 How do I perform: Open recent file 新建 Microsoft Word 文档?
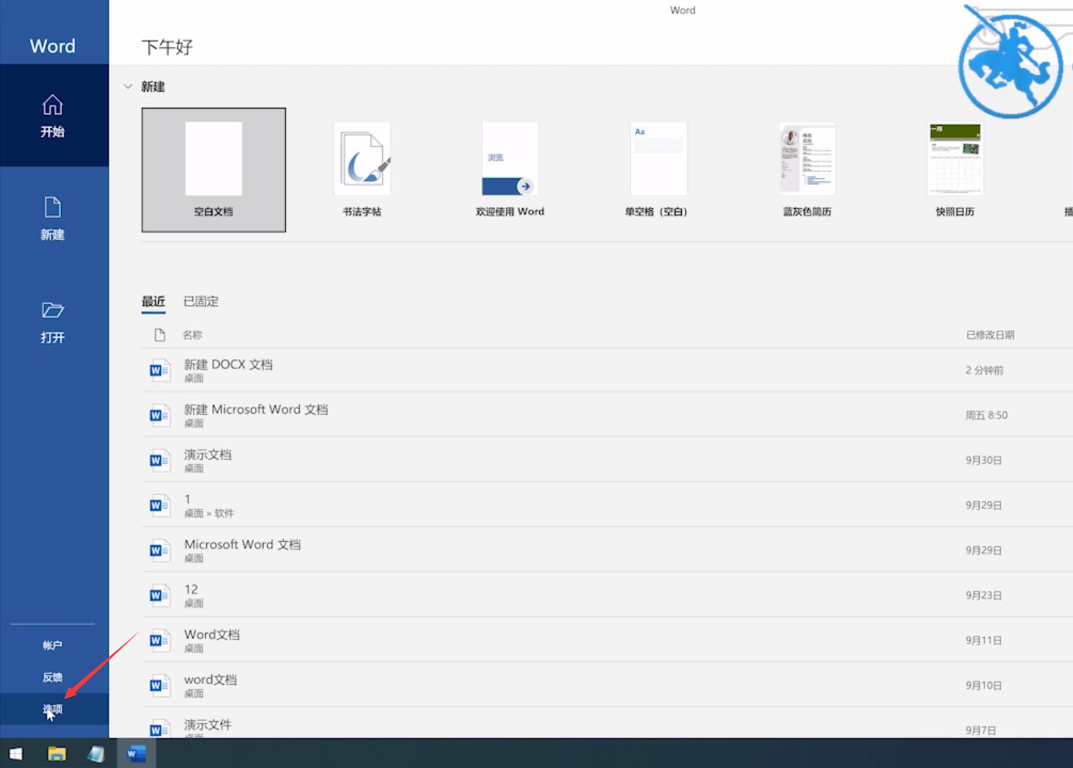click(x=608, y=415)
